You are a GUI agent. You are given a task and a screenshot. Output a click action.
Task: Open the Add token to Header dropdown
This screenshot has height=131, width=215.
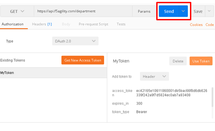[x=154, y=76]
